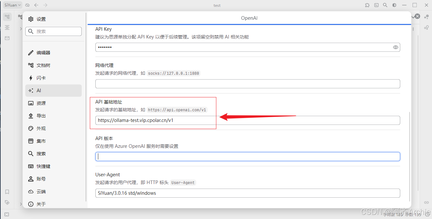Open global search magnifier in title bar
Image resolution: width=432 pixels, height=219 pixels.
click(x=385, y=5)
